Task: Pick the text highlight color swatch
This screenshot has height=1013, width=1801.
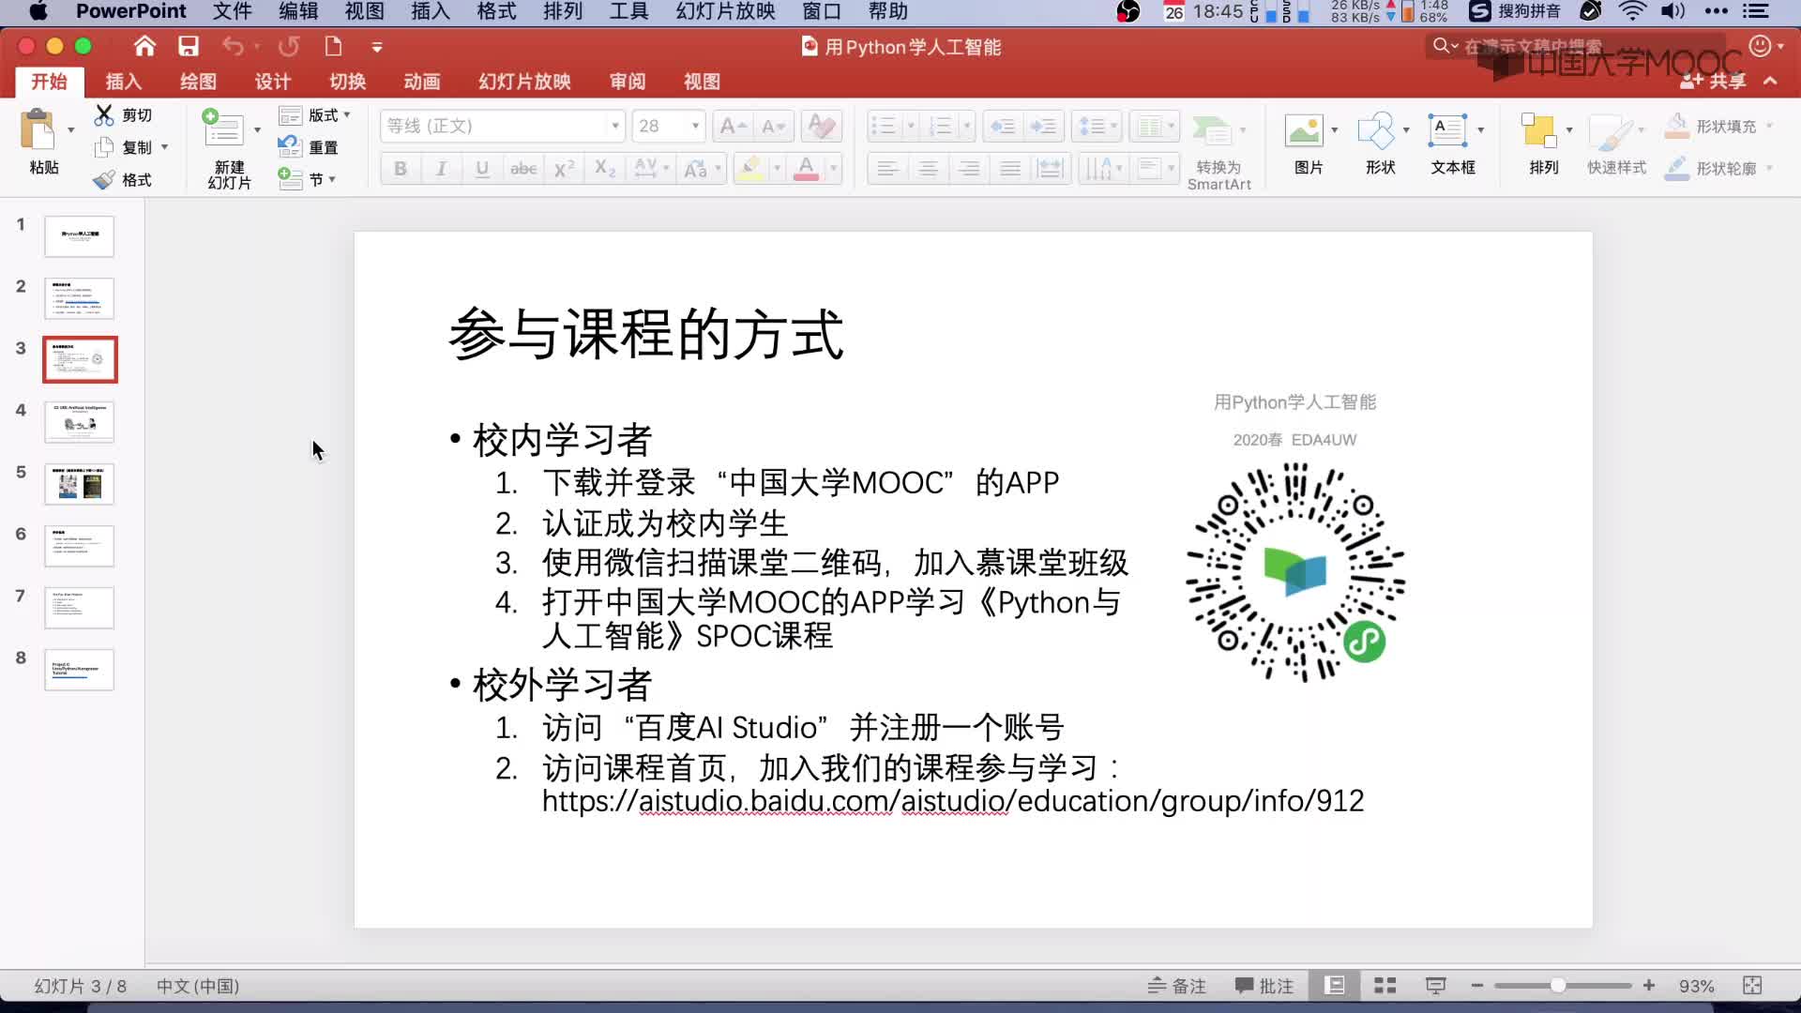Action: [750, 169]
